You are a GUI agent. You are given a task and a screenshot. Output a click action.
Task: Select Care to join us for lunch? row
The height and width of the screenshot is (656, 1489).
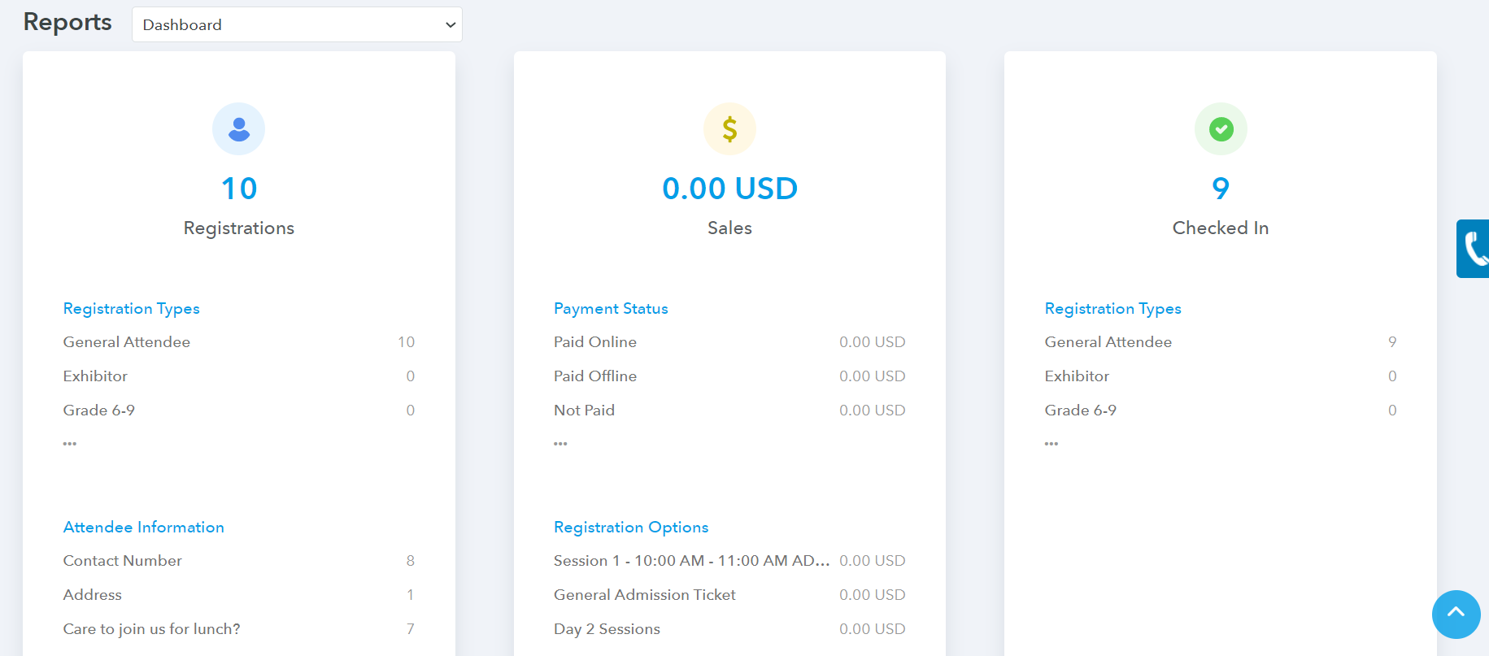pyautogui.click(x=239, y=629)
